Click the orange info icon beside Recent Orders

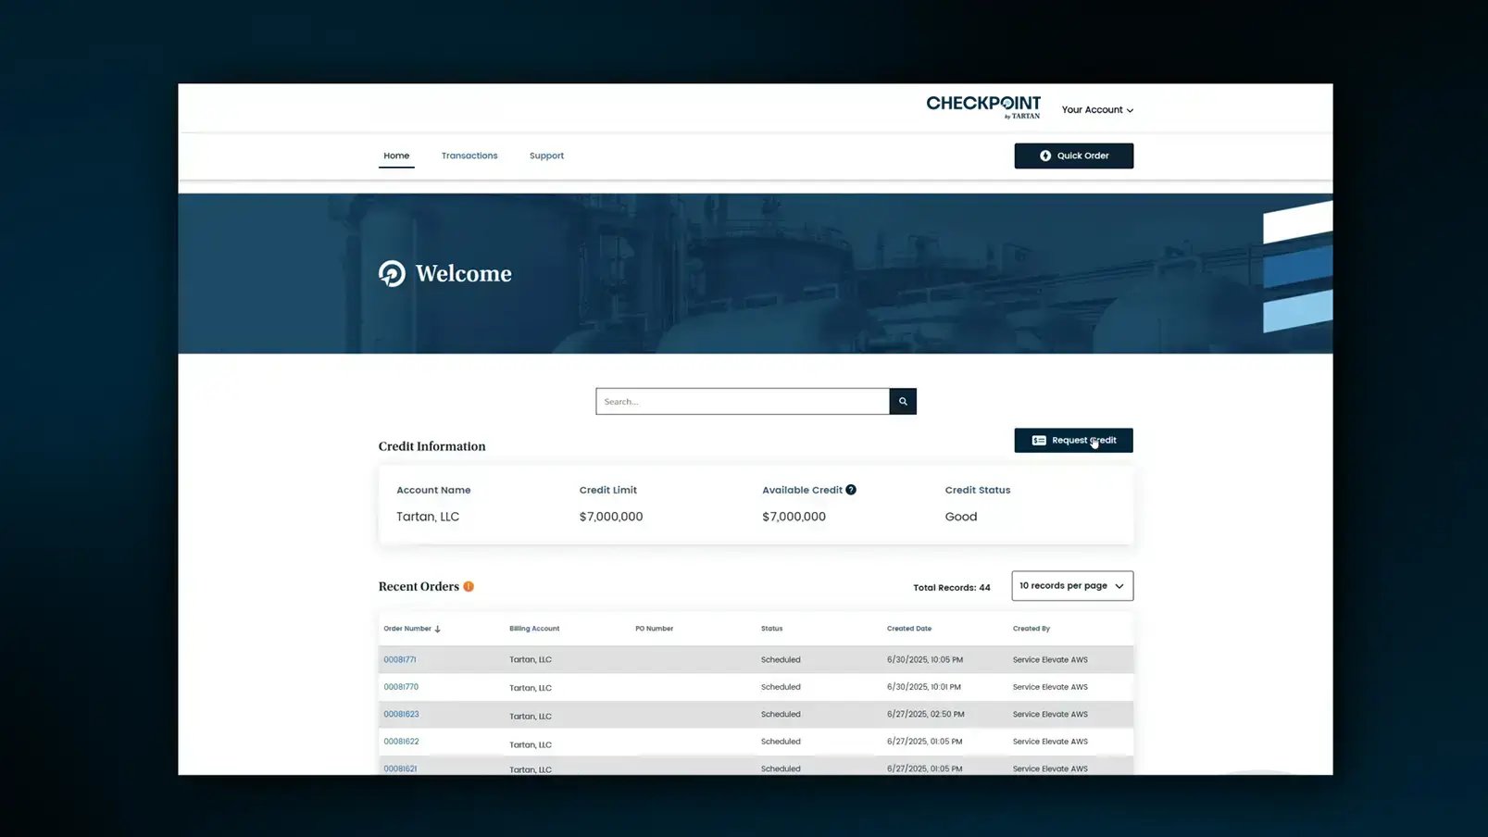point(469,586)
